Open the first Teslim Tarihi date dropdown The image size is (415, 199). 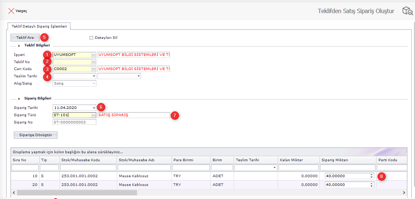[94, 76]
